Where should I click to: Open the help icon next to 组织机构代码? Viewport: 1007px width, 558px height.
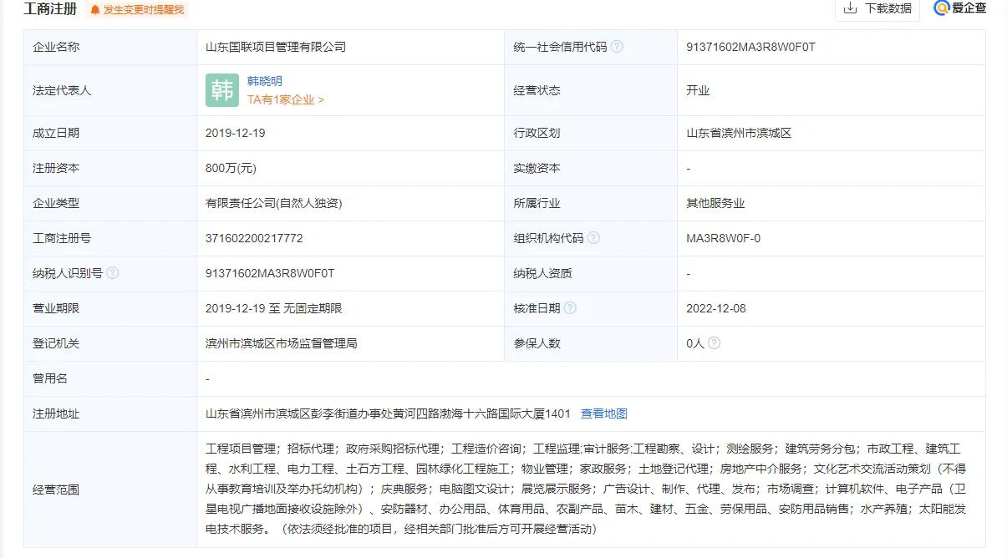pos(593,238)
